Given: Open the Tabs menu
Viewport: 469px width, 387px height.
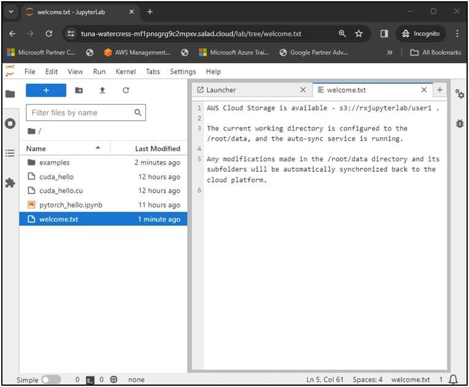Looking at the screenshot, I should point(153,72).
